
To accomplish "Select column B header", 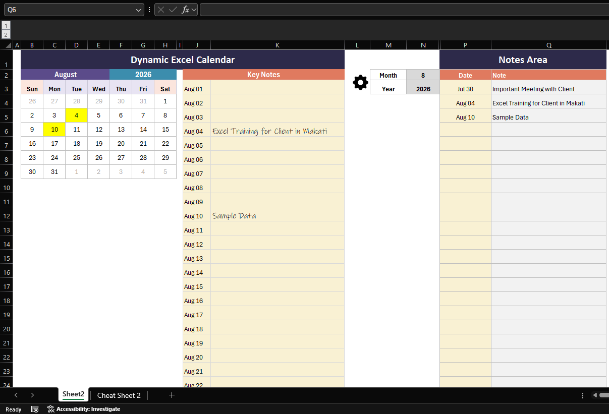I will tap(32, 45).
